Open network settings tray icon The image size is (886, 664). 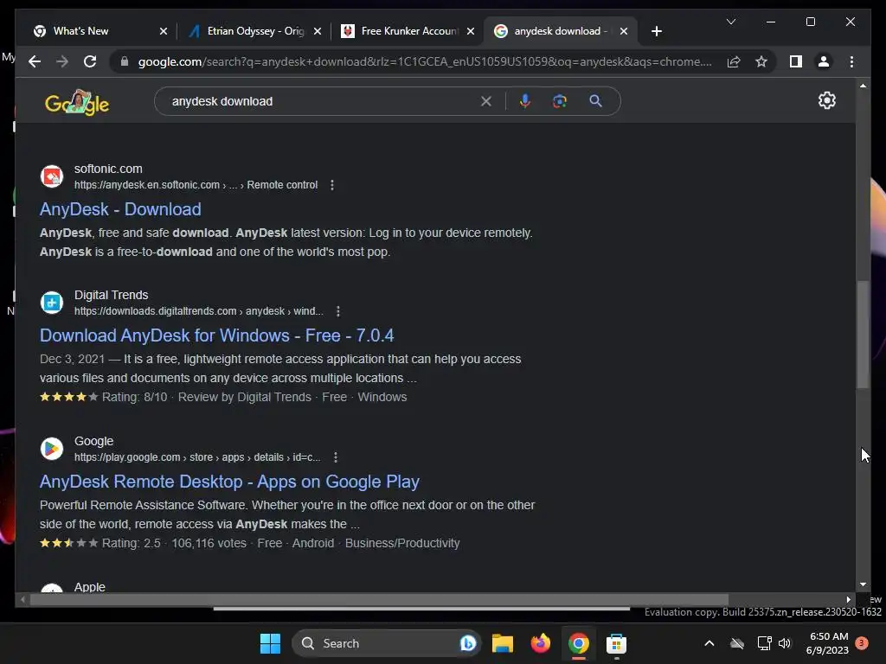(x=764, y=643)
